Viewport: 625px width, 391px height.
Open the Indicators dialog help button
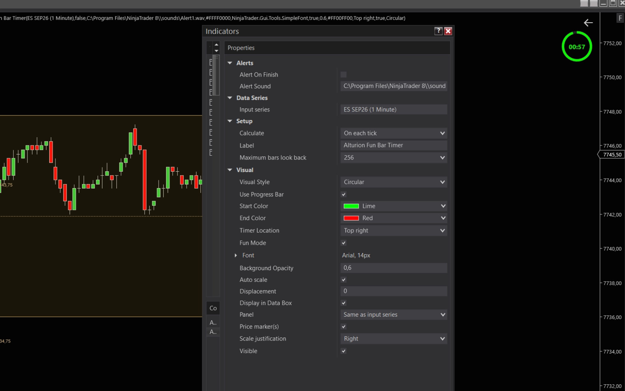pyautogui.click(x=438, y=31)
